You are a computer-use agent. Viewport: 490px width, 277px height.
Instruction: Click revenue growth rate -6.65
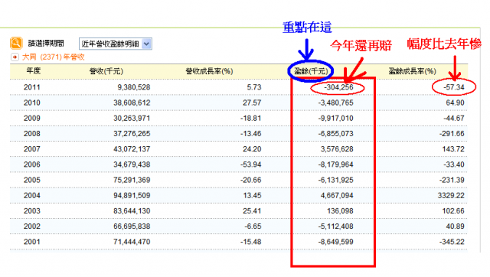[253, 226]
